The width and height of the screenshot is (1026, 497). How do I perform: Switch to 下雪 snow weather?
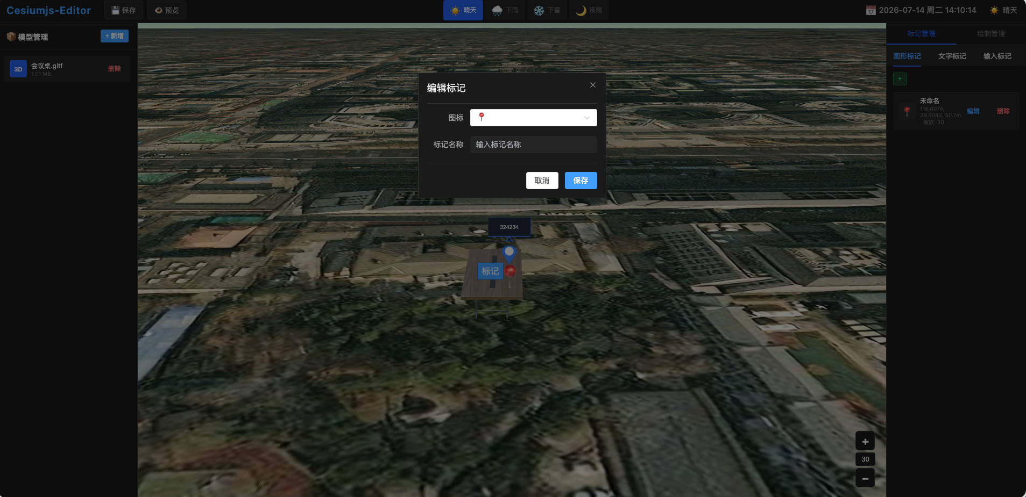pos(547,10)
